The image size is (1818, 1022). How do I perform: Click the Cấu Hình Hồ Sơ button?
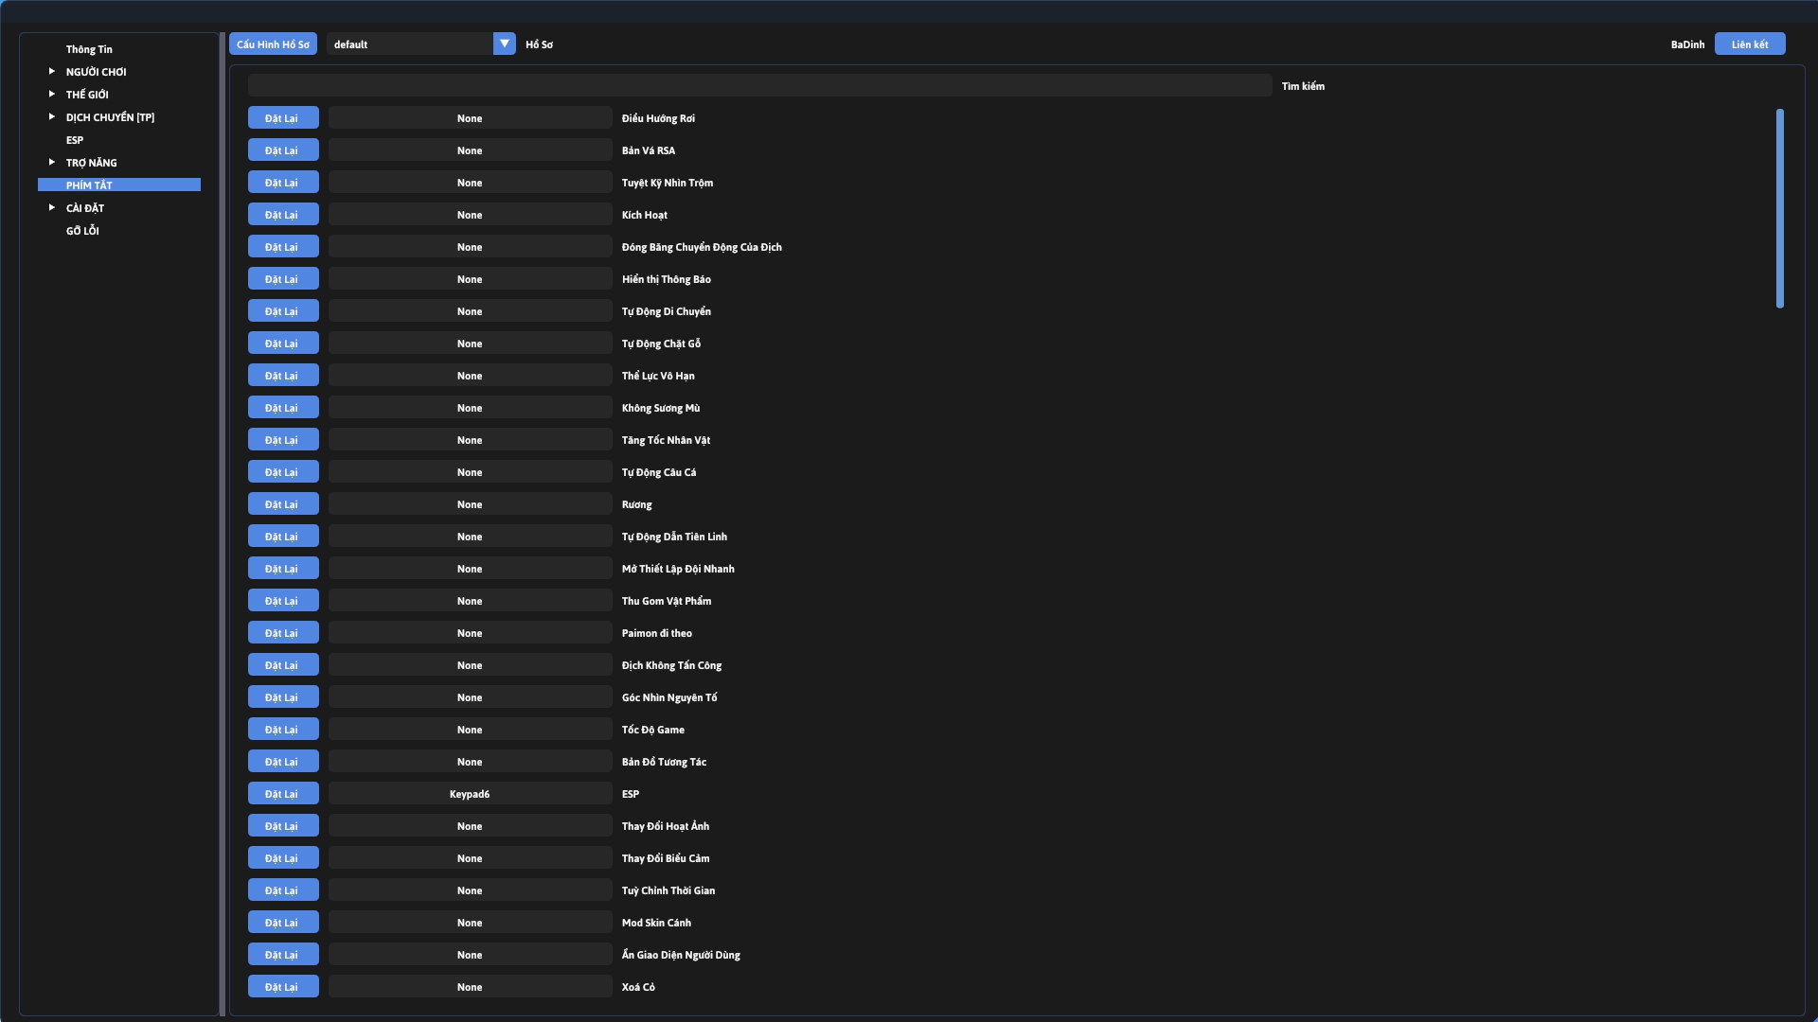(273, 44)
